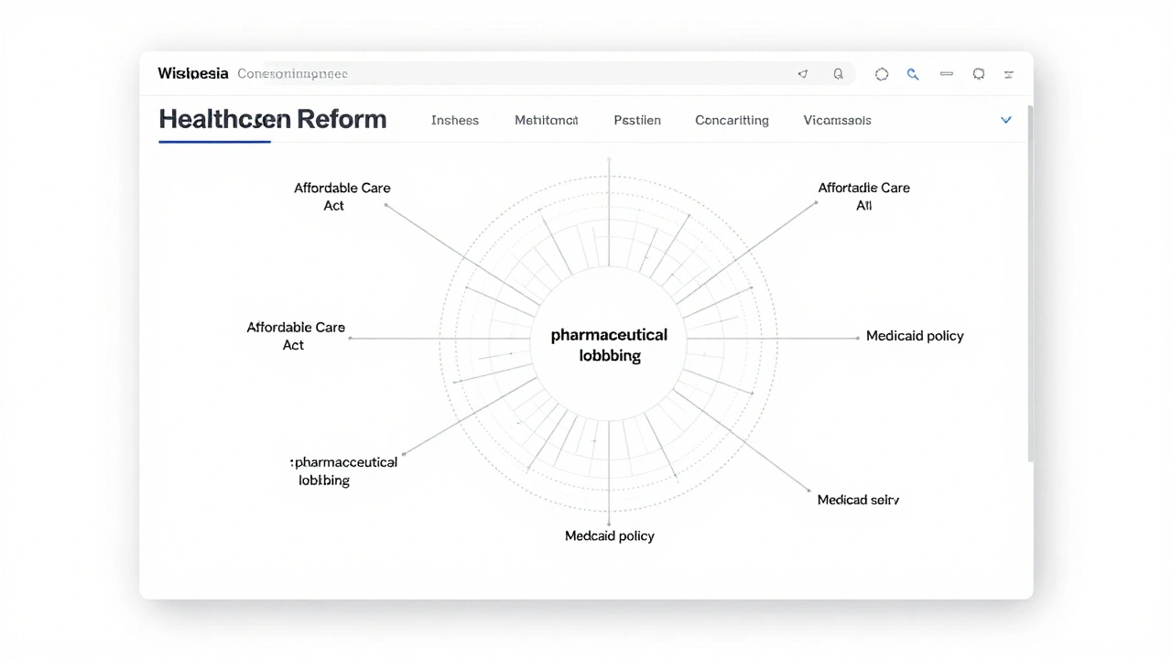Open the search icon beside the address bar
This screenshot has width=1172, height=659.
(838, 73)
